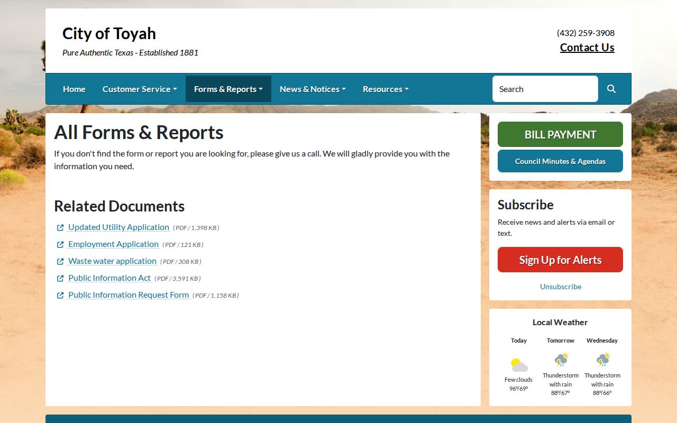Open the Public Information Request Form
677x423 pixels.
[x=129, y=295]
